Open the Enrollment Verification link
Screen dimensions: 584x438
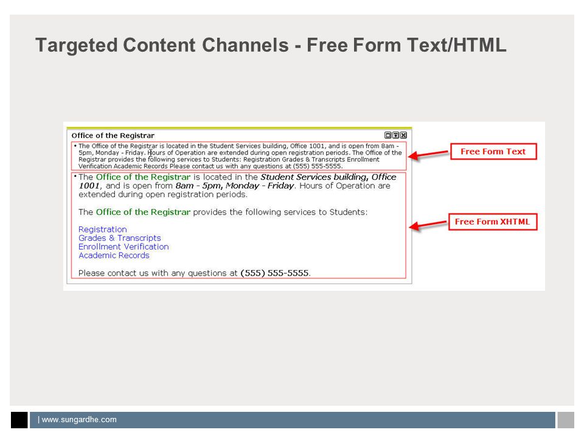123,246
